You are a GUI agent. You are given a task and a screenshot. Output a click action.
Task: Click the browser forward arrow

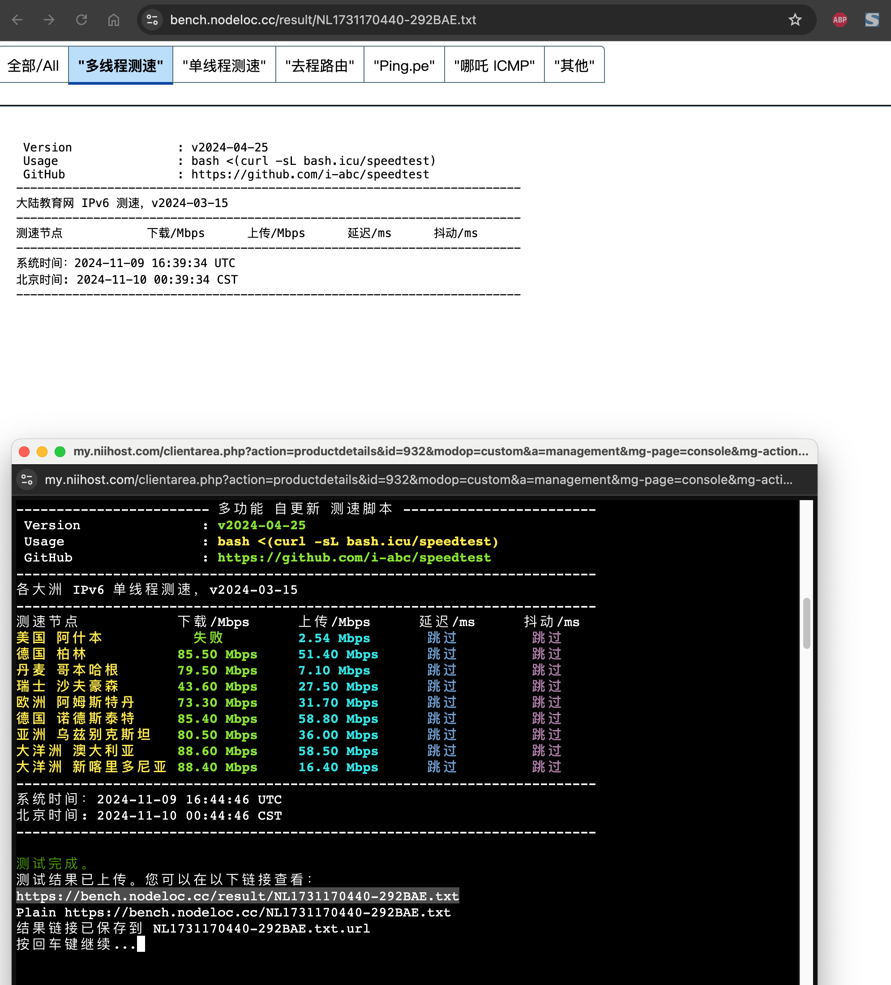click(x=49, y=20)
